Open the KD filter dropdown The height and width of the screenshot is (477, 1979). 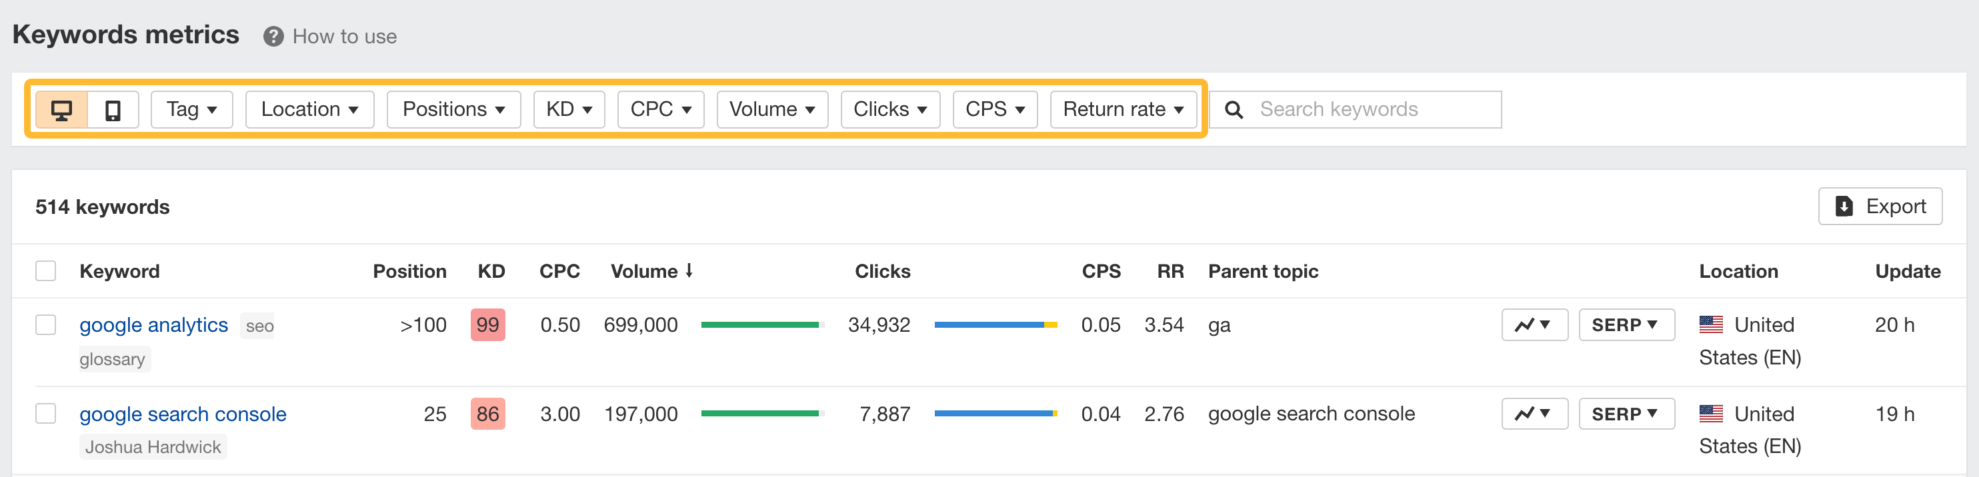[x=569, y=110]
